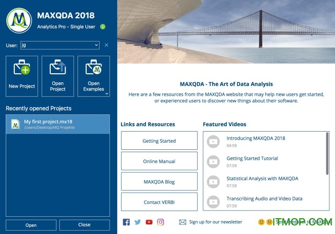Open the Online Manual resource
Screen dimensions: 335x234
[x=159, y=161]
